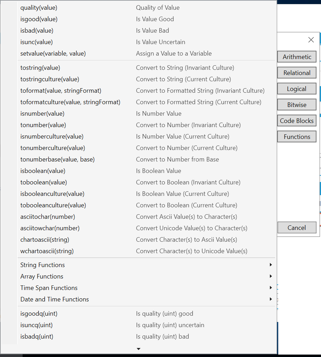Viewport: 321px width, 357px height.
Task: Open the Code Blocks button
Action: point(297,121)
